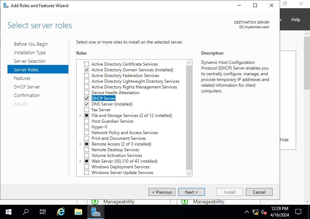Click the right green Manageability status icon
The width and height of the screenshot is (310, 219).
pos(185,202)
